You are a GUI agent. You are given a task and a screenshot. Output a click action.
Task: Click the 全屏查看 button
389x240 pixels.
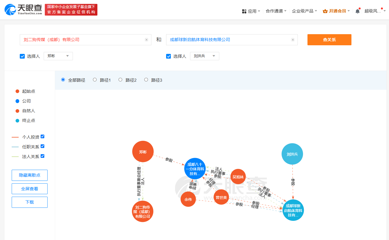pos(29,189)
